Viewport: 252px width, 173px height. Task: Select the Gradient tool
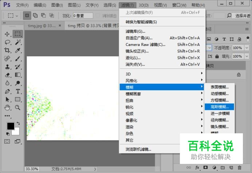pyautogui.click(x=18, y=75)
